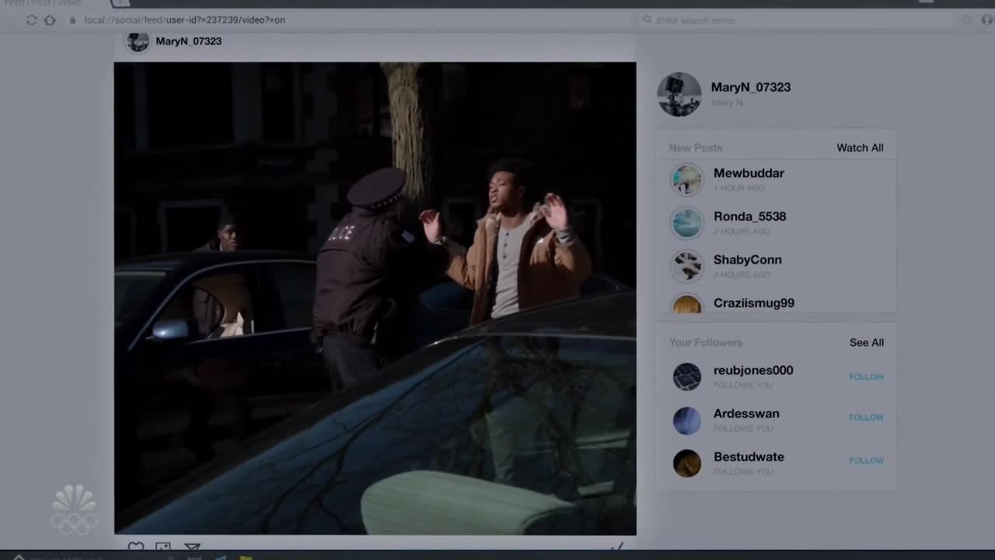
Task: Open Bestudwate's avatar
Action: 687,464
